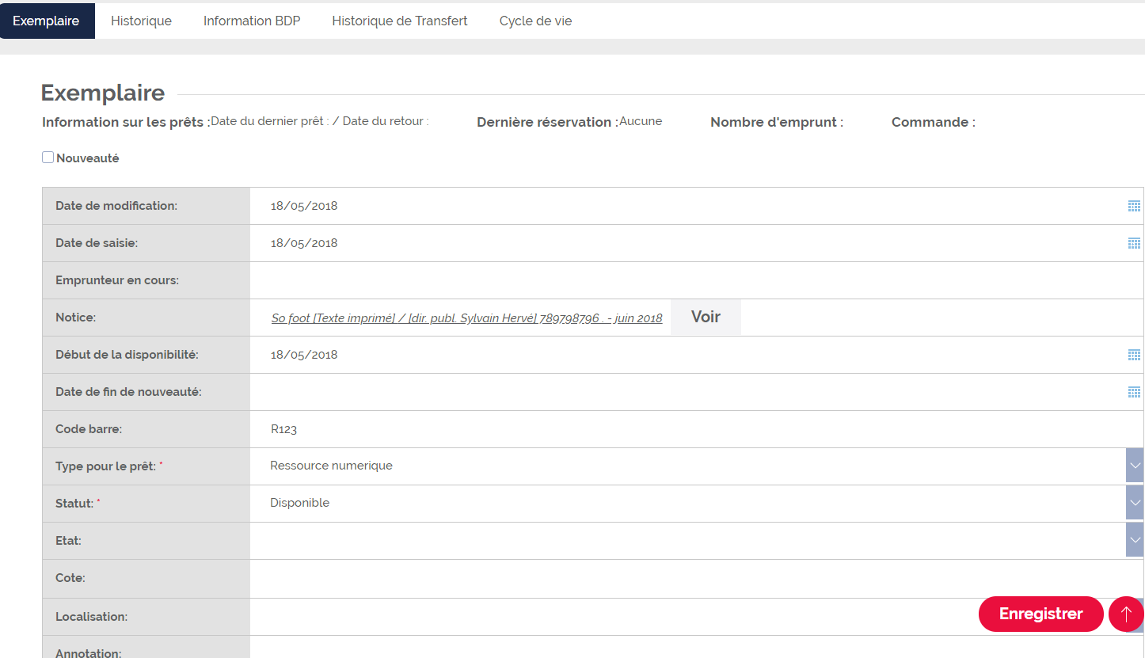Click into the Date de saisie field

687,243
